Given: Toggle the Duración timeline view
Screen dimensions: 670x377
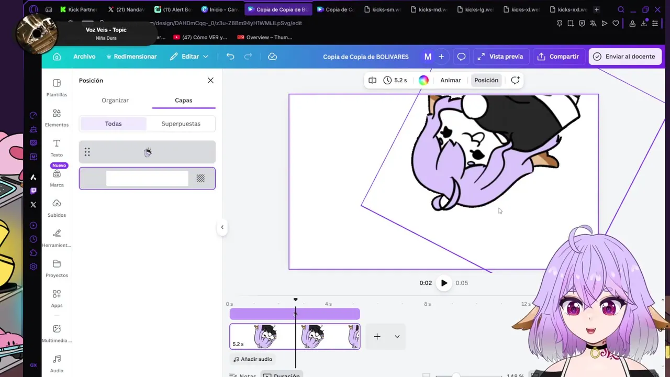Looking at the screenshot, I should click(282, 375).
